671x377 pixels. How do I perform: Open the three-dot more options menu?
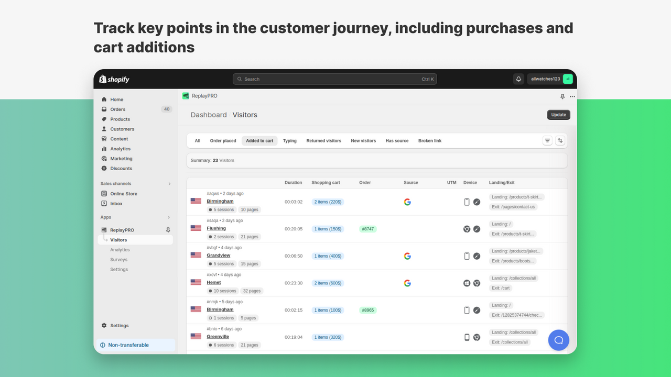pos(572,96)
